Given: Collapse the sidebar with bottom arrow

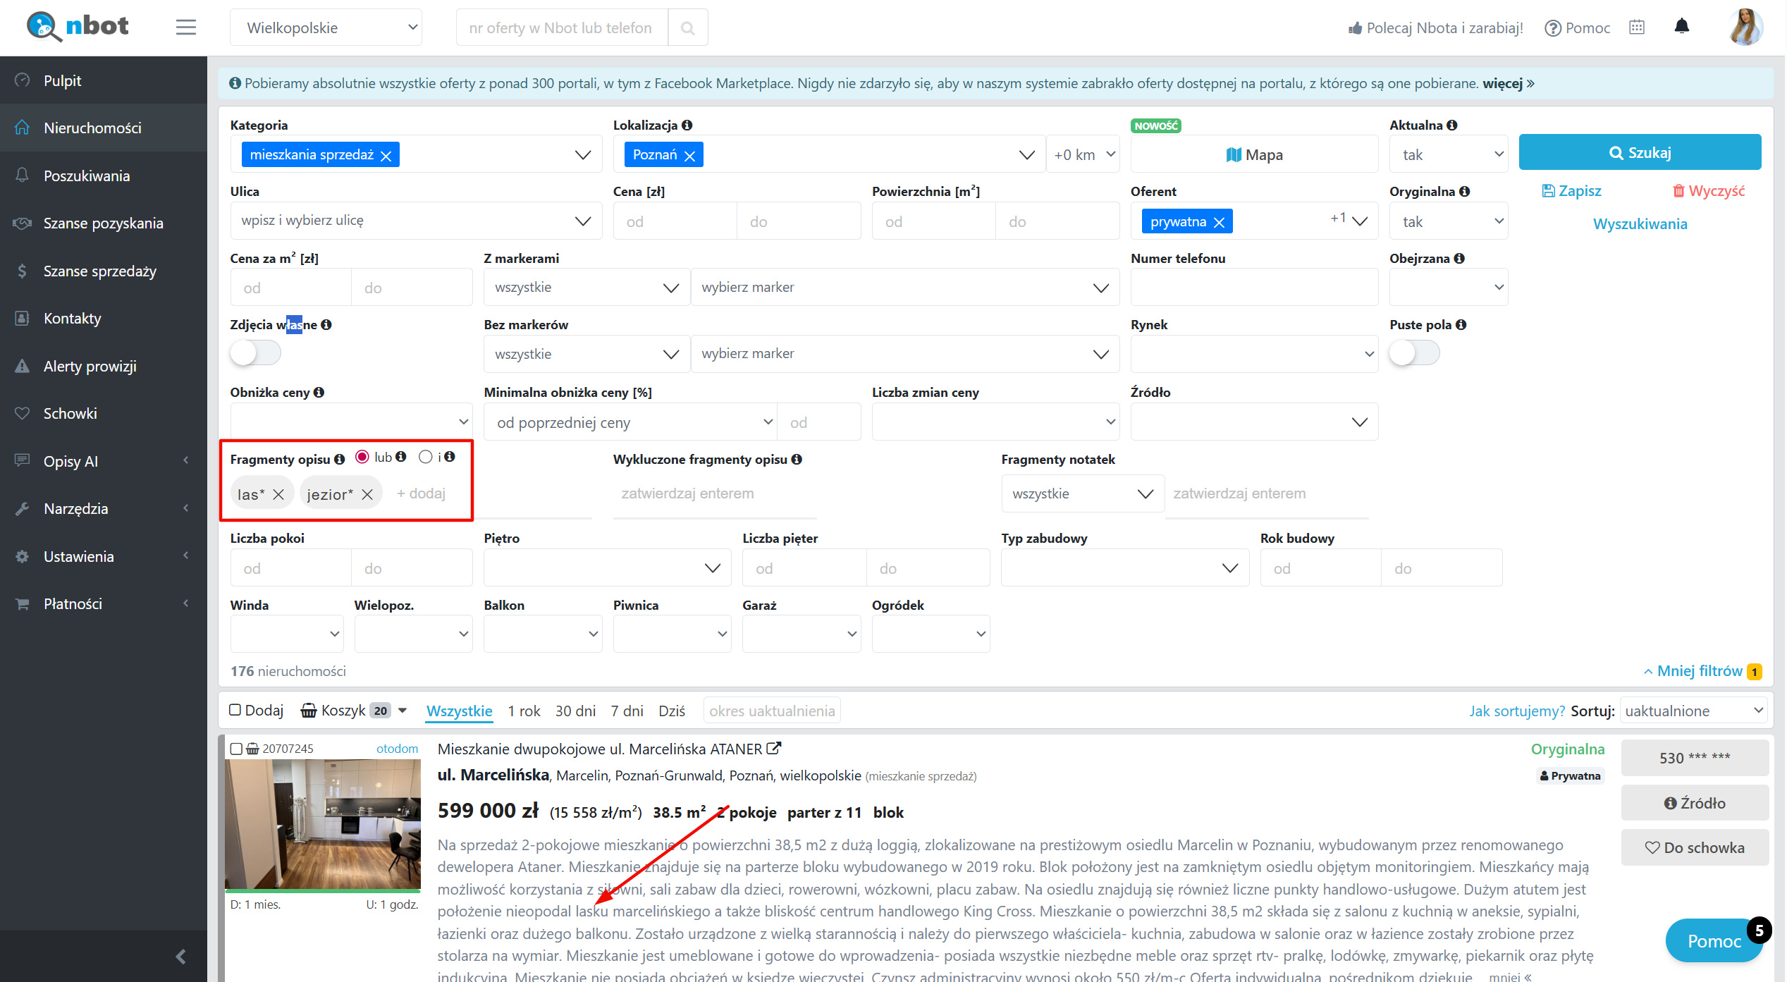Looking at the screenshot, I should click(x=180, y=956).
